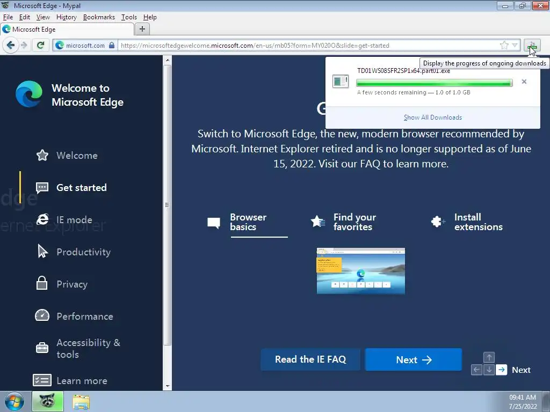Click the up arrow key hint icon
Viewport: 550px width, 412px height.
pyautogui.click(x=489, y=357)
